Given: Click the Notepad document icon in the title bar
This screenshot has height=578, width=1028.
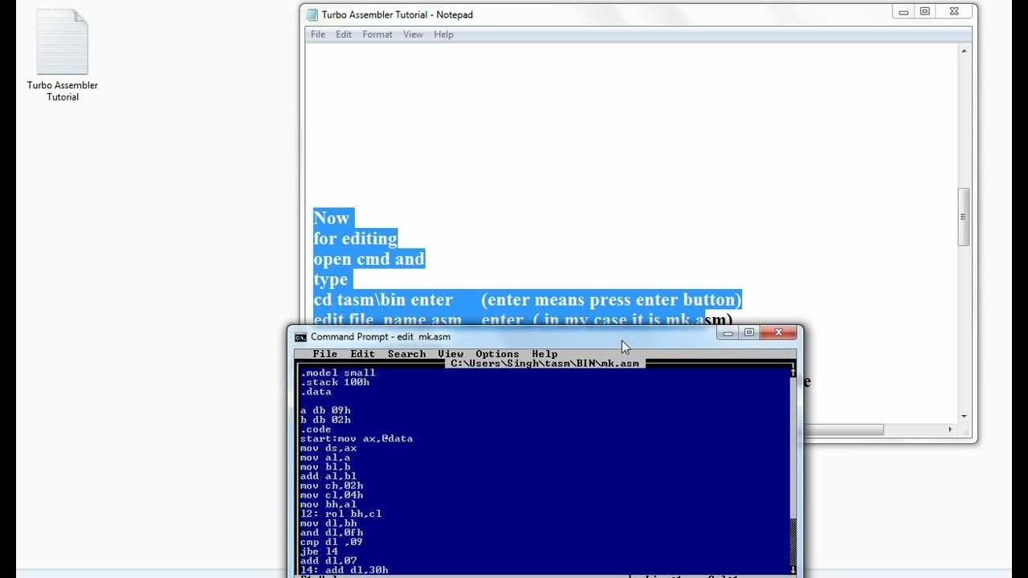Looking at the screenshot, I should coord(312,14).
